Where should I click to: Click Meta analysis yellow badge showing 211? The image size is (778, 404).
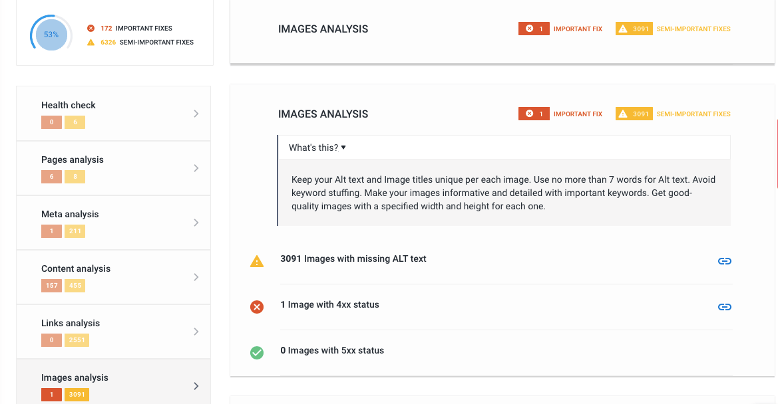pos(75,231)
